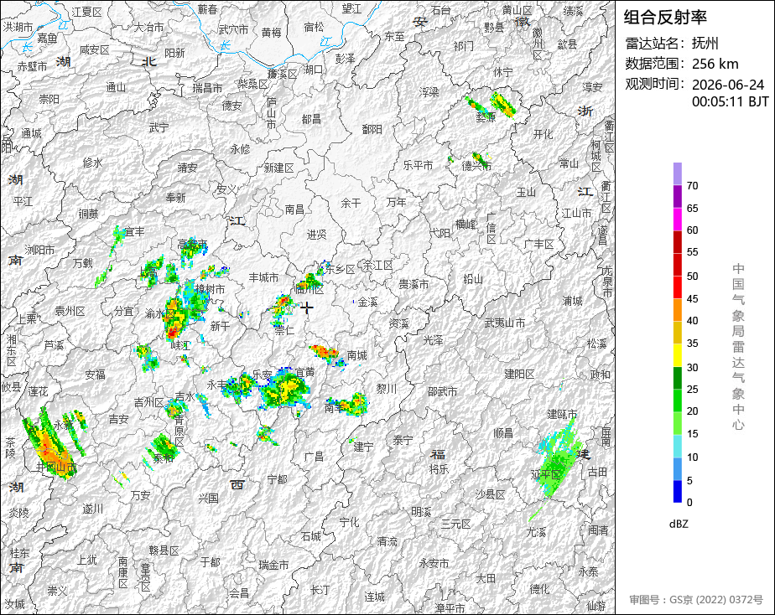Pick the purple 65–70 dBZ legend swatch

(x=678, y=196)
